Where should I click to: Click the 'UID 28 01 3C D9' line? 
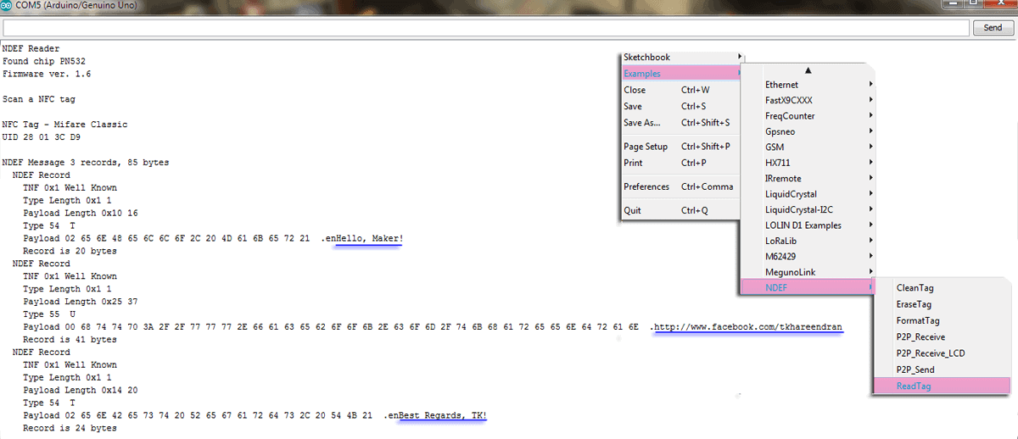pos(42,137)
